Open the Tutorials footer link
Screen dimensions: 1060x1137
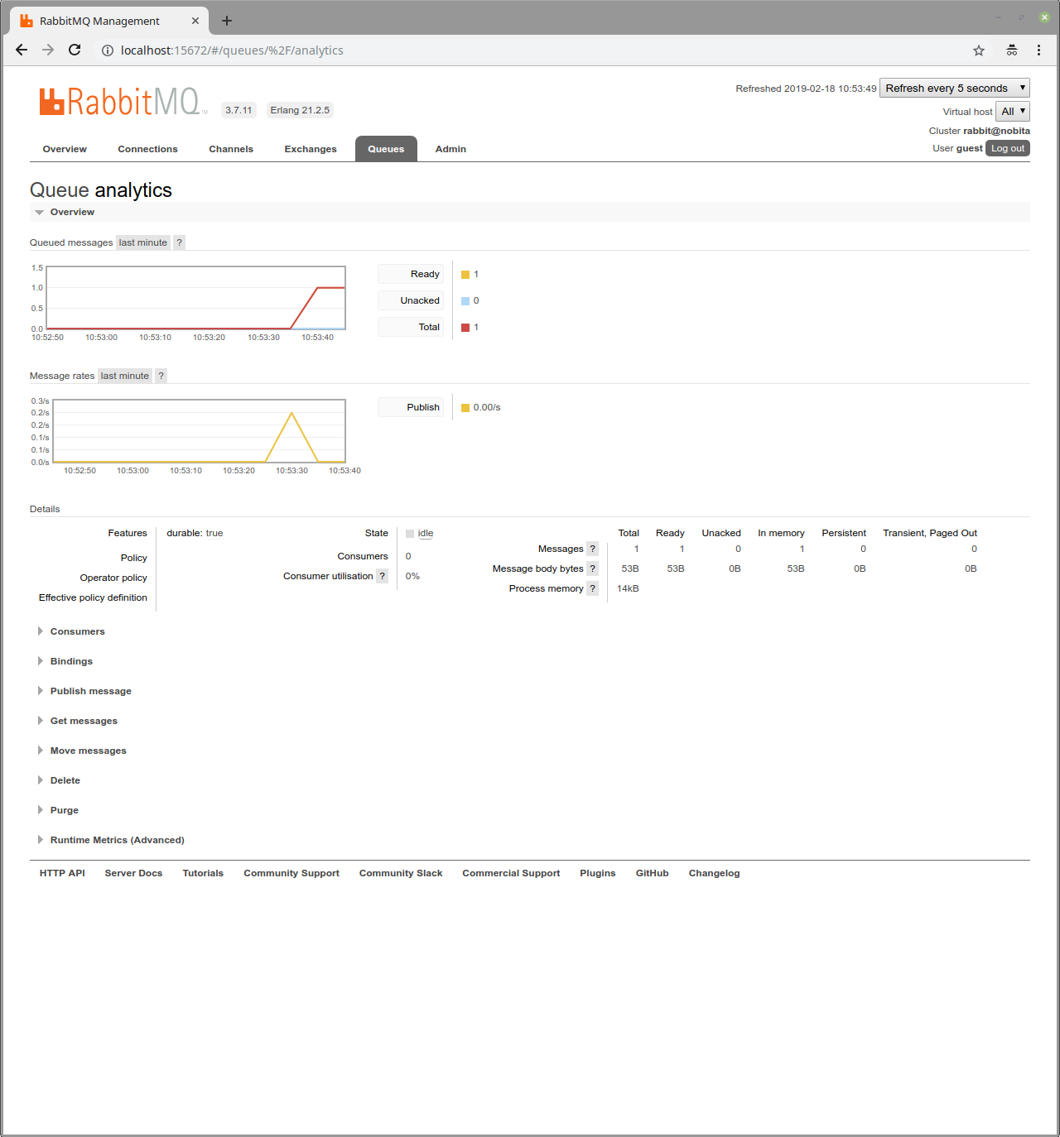[x=203, y=873]
